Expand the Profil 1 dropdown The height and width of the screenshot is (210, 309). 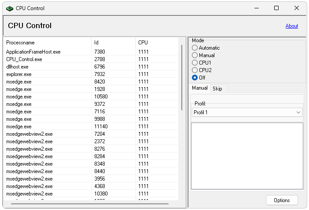pos(298,112)
